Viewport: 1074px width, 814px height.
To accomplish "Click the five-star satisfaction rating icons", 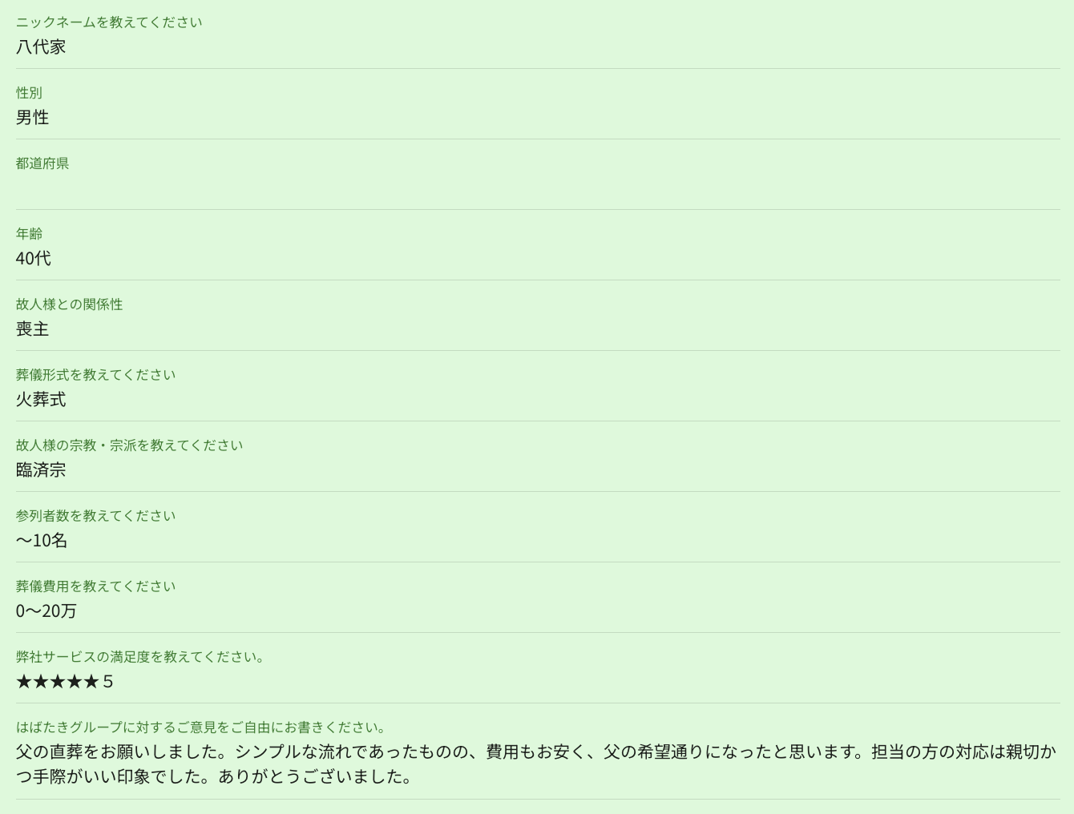I will (x=57, y=682).
